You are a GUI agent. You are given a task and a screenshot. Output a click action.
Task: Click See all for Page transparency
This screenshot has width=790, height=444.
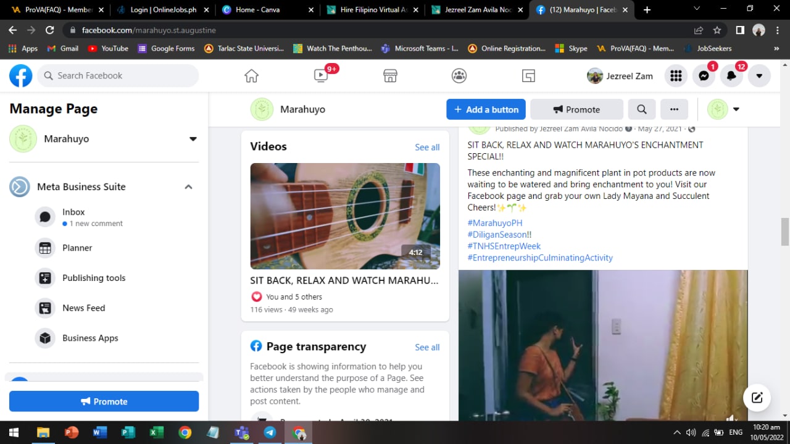pyautogui.click(x=427, y=347)
